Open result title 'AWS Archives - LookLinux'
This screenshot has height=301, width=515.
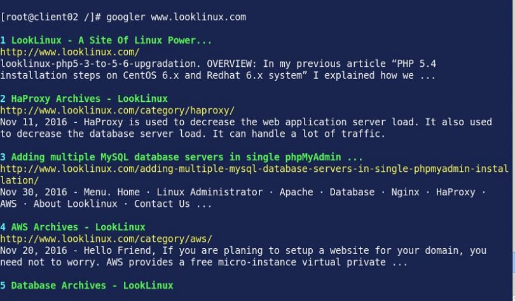coord(78,227)
